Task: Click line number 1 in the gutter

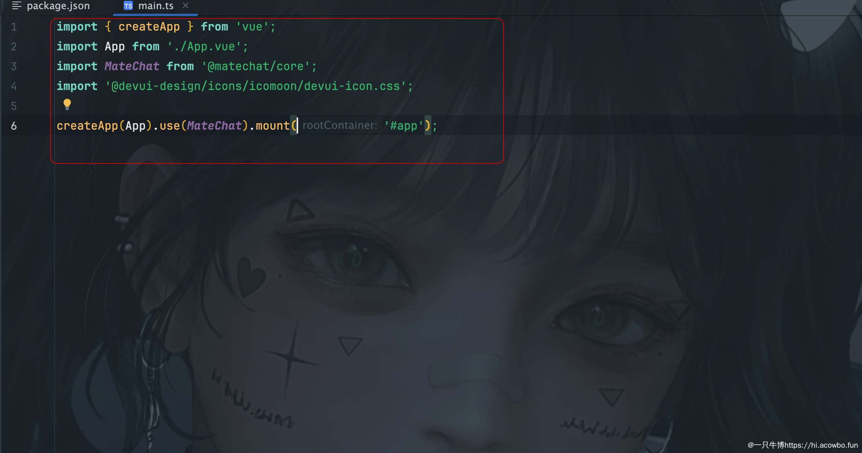Action: point(14,27)
